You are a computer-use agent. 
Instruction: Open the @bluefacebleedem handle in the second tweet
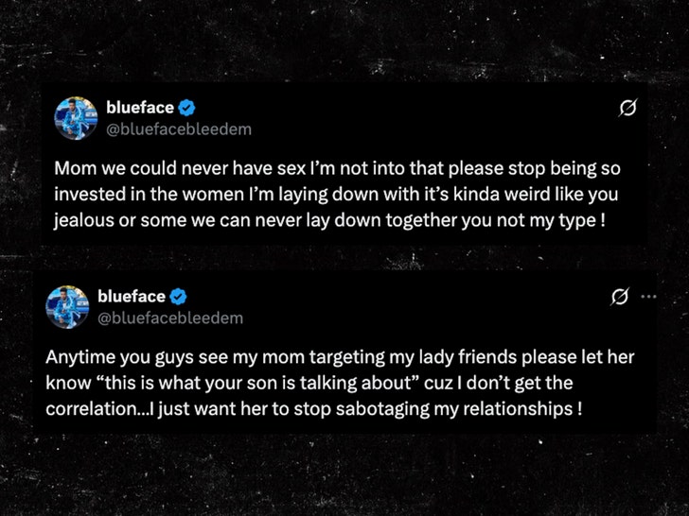[170, 318]
